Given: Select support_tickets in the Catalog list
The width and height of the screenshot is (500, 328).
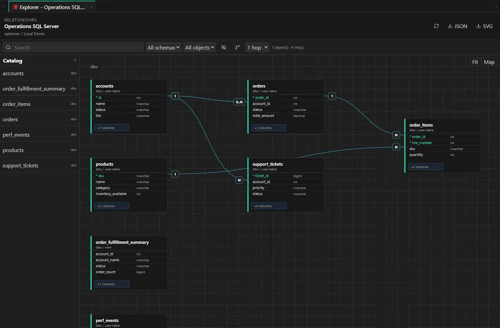Looking at the screenshot, I should 40,165.
